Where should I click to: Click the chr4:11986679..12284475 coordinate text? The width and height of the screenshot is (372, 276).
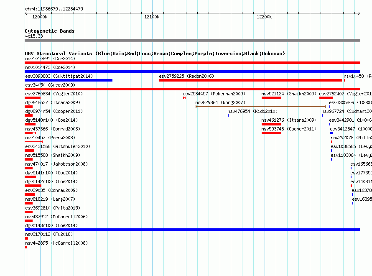pos(54,9)
